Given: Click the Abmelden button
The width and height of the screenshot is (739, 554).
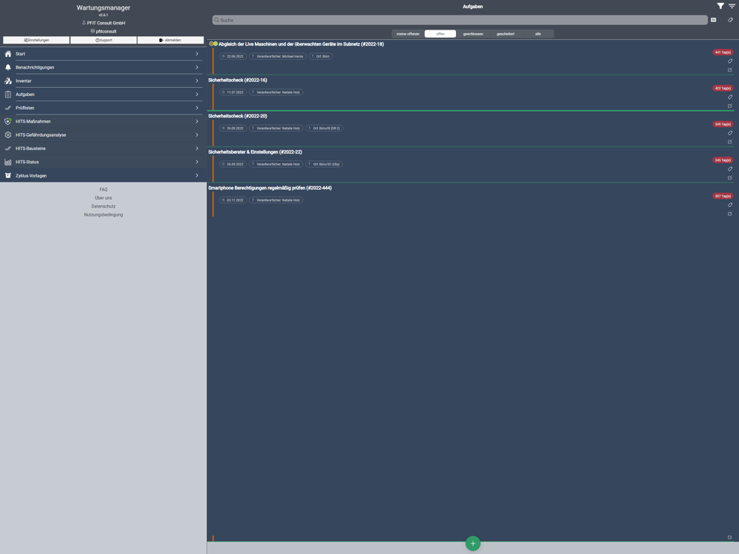Looking at the screenshot, I should (171, 40).
